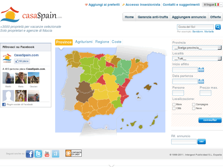Check the Città checkbox
This screenshot has height=167, width=223.
point(174,108)
